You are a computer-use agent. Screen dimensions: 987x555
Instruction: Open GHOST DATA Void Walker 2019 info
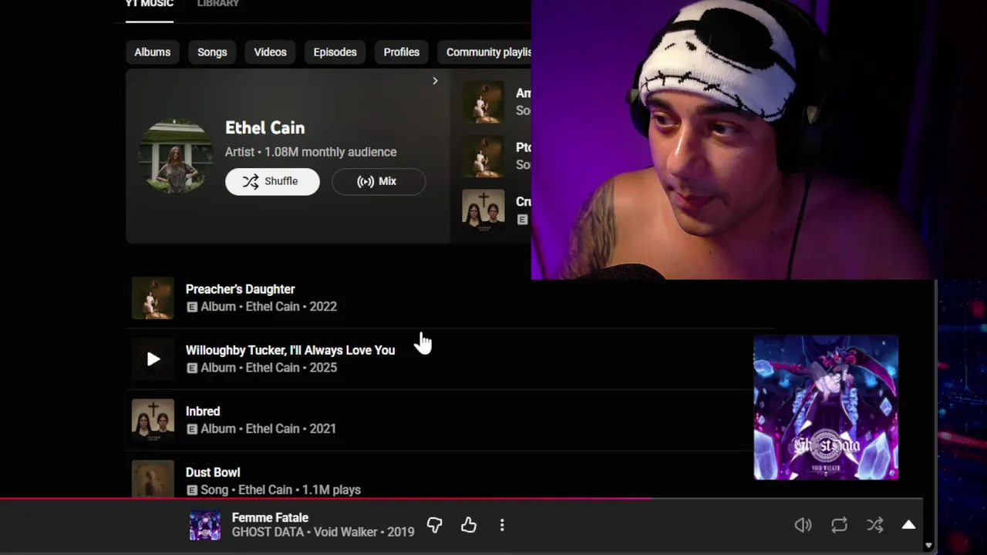(x=323, y=532)
